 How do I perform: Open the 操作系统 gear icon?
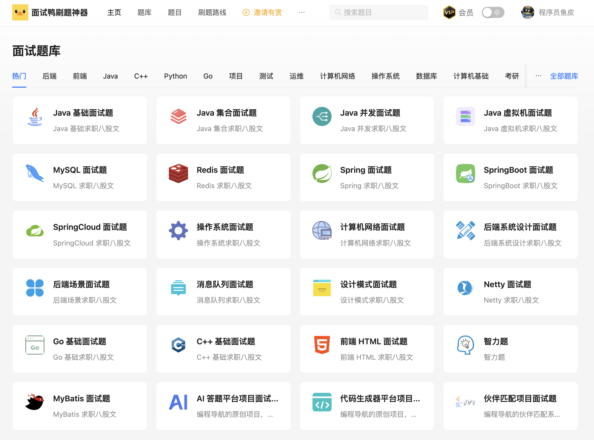point(178,231)
